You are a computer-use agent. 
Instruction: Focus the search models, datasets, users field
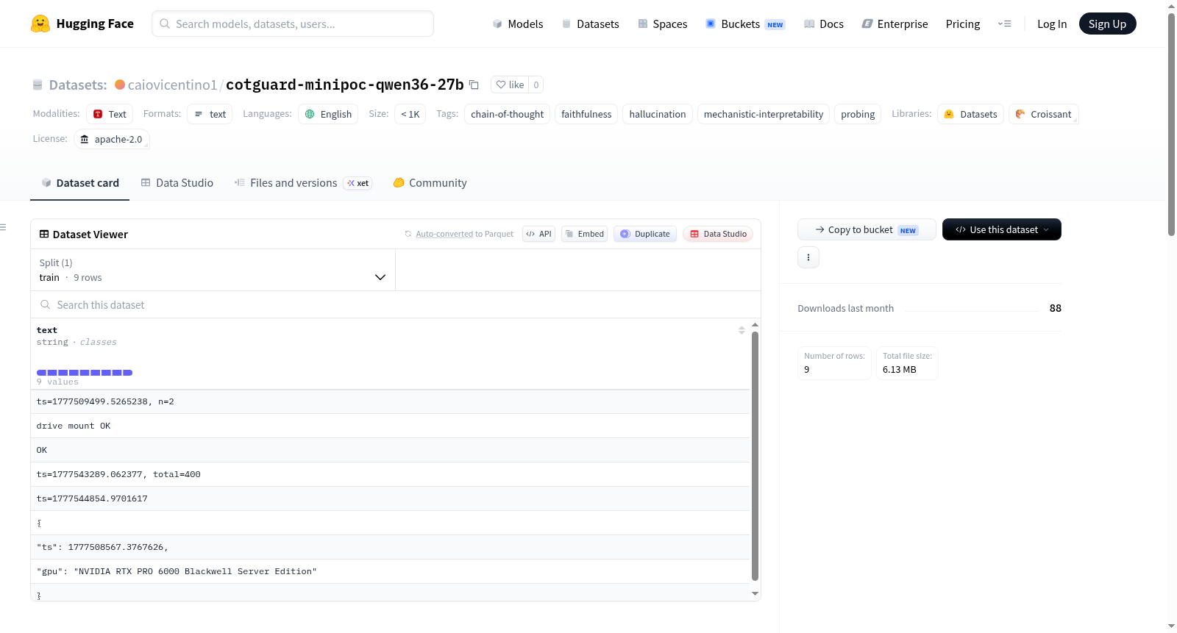pyautogui.click(x=293, y=24)
